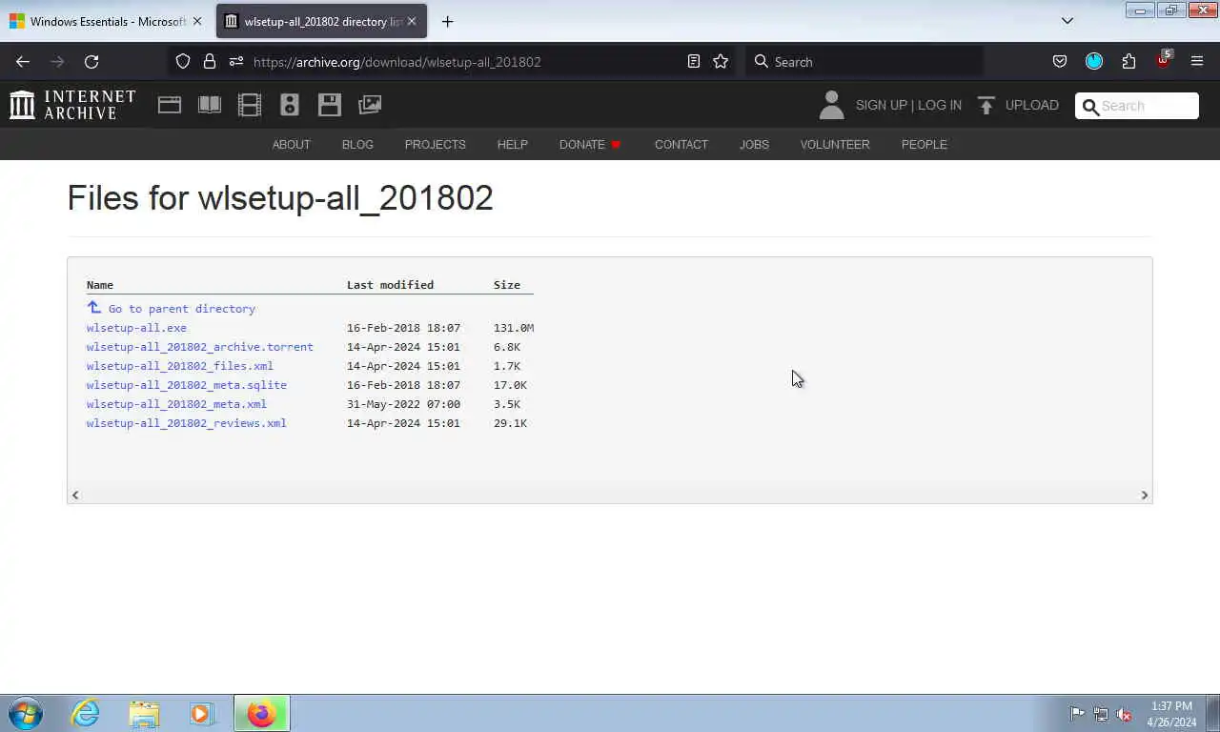Open the extensions puzzle icon
The image size is (1220, 732).
tap(1128, 62)
